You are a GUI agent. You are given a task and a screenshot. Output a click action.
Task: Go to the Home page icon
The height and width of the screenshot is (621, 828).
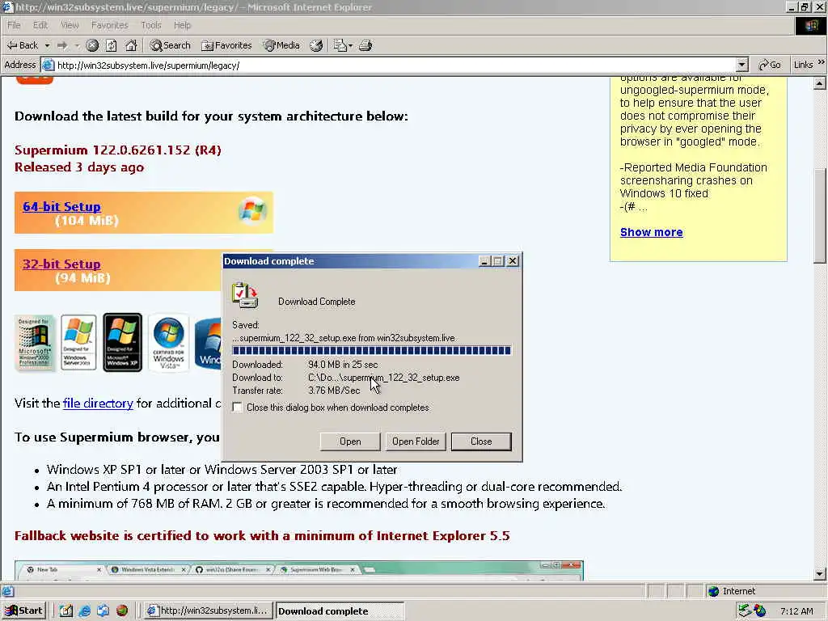(x=131, y=45)
